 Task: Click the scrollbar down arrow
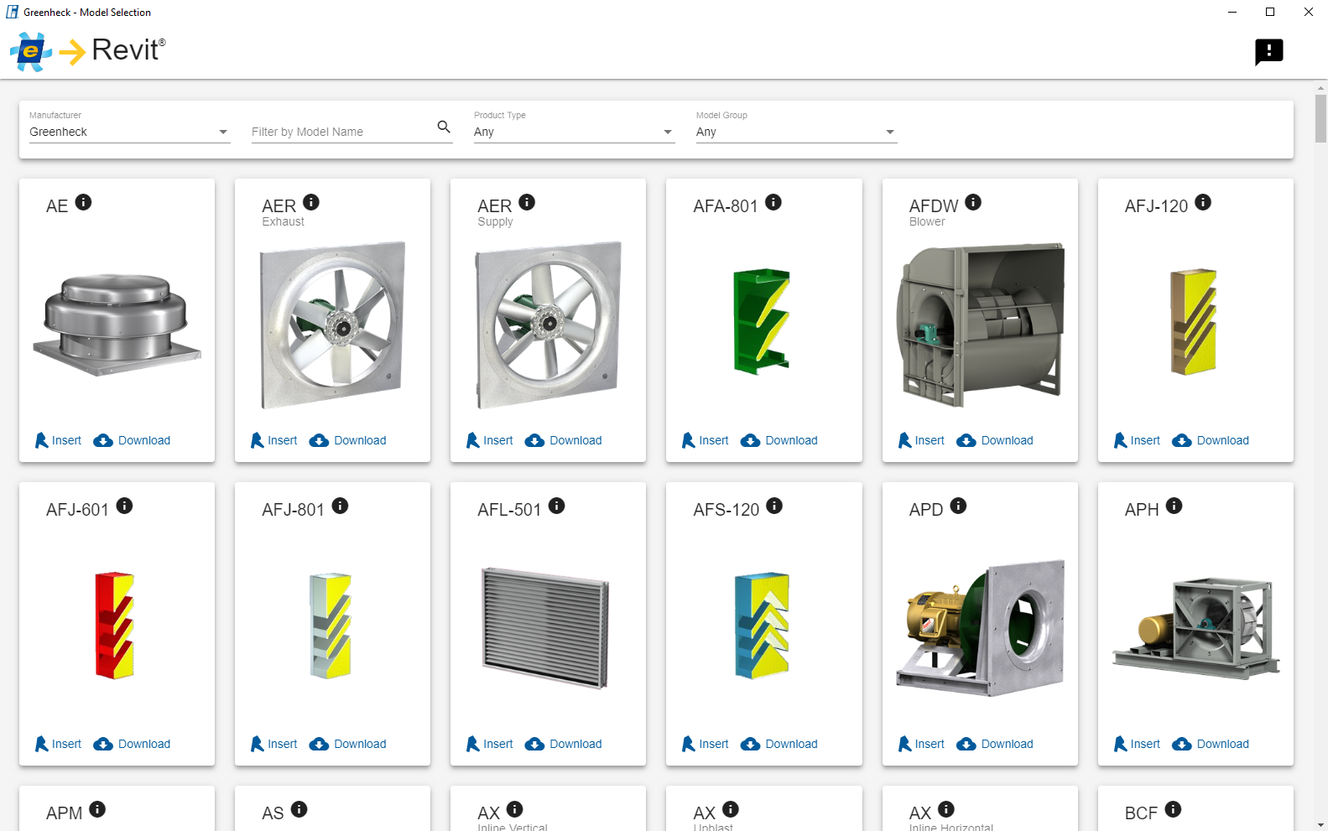click(1320, 824)
